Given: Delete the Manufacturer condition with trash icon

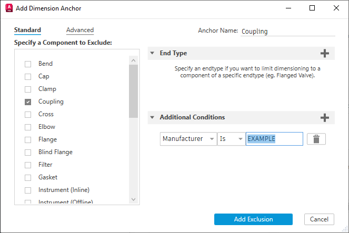Looking at the screenshot, I should (x=316, y=139).
